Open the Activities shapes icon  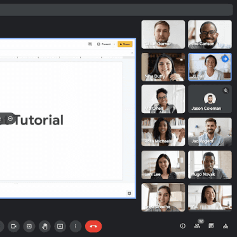pyautogui.click(x=226, y=226)
